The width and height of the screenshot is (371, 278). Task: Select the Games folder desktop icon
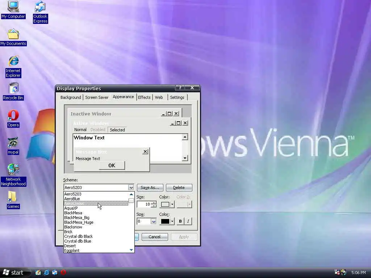click(13, 200)
